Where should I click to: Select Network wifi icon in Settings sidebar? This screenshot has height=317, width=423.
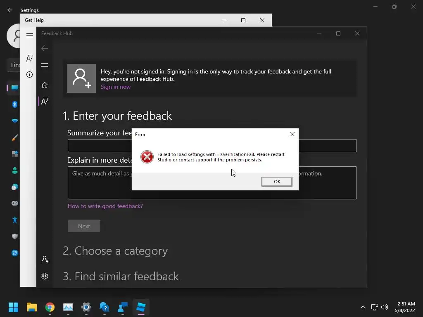click(x=14, y=121)
